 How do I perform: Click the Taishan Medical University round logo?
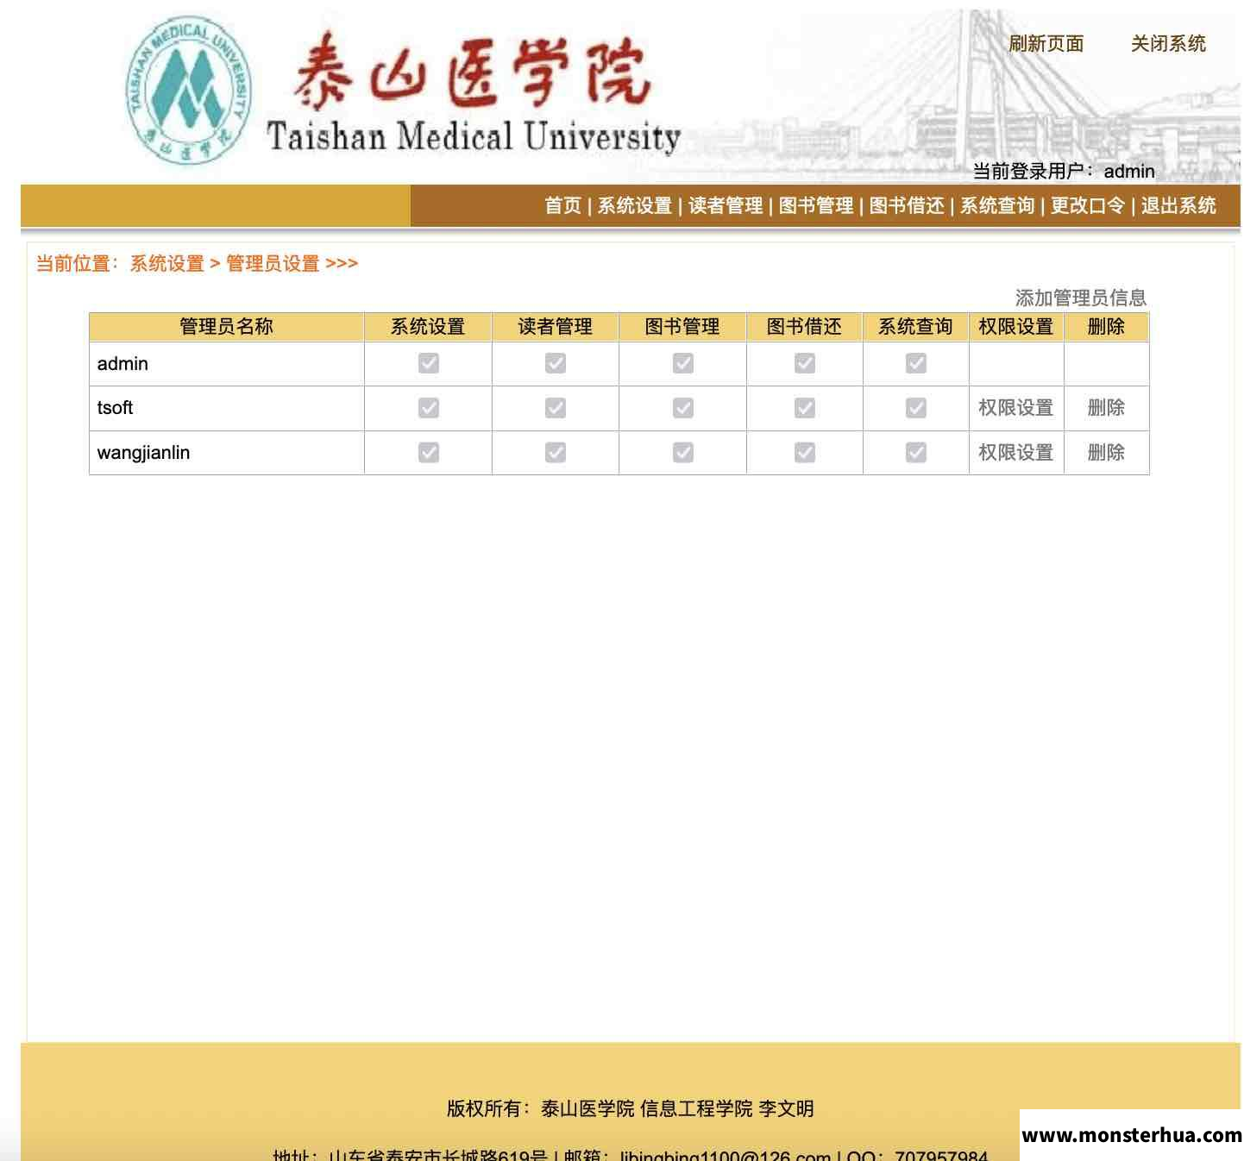190,90
